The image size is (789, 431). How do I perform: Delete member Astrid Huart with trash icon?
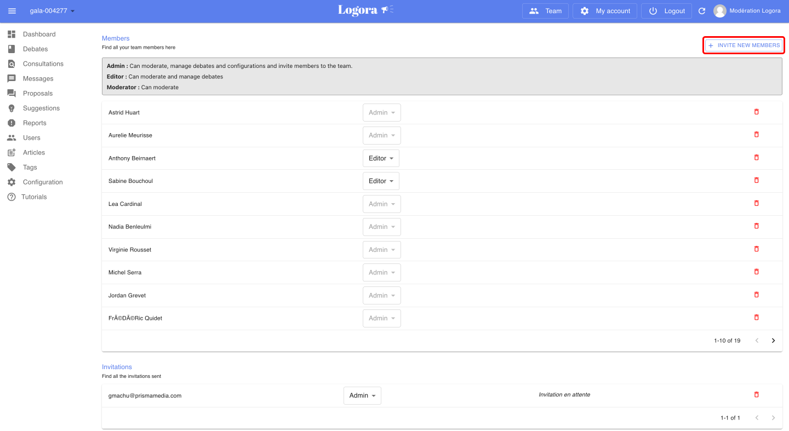757,112
